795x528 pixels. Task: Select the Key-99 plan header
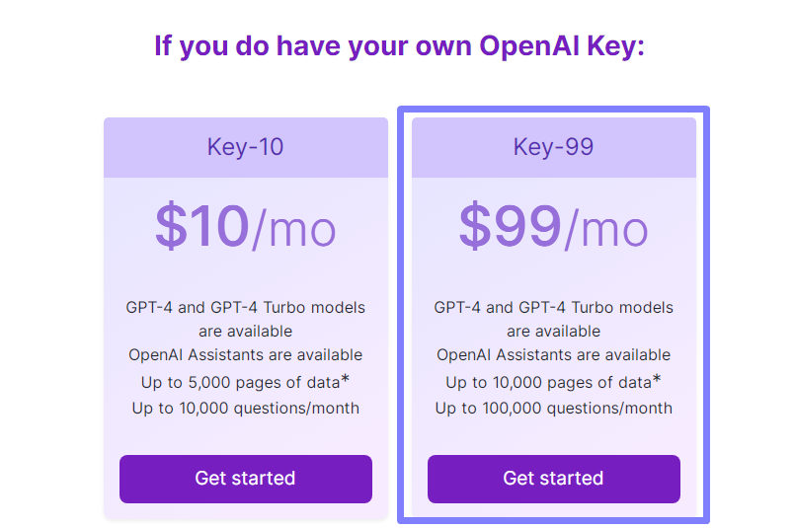554,147
